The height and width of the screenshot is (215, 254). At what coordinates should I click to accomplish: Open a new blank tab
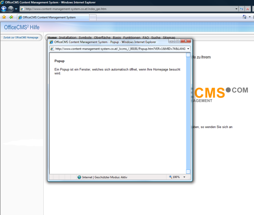point(93,17)
